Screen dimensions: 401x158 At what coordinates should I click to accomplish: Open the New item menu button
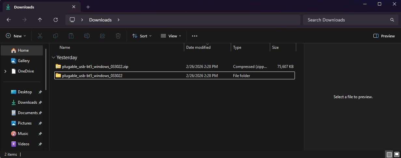16,36
